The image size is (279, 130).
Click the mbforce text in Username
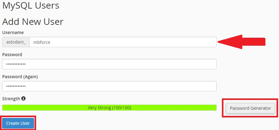click(x=42, y=42)
